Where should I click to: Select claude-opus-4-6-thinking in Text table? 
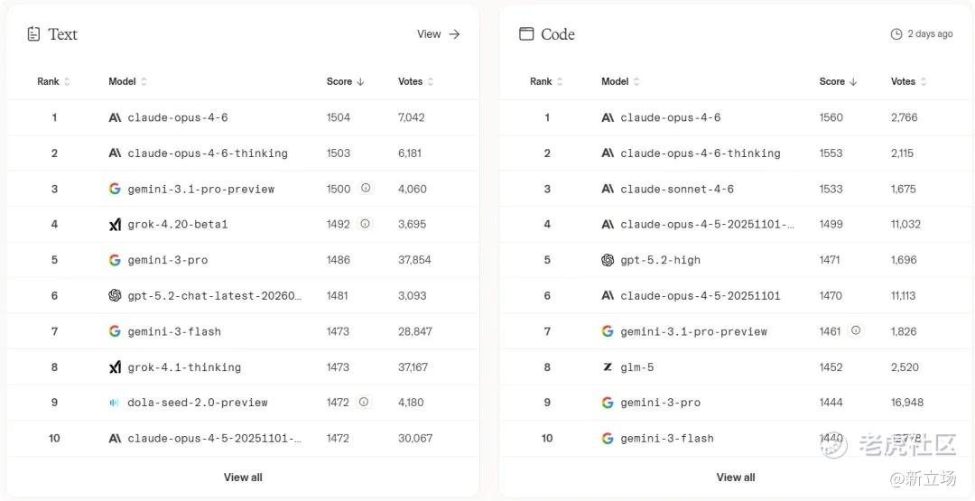(207, 153)
